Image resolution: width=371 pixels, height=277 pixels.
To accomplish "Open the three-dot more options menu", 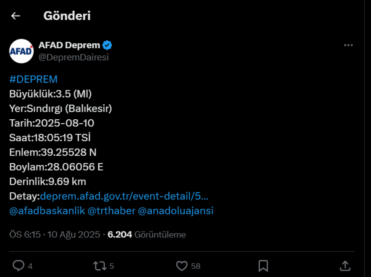I will [348, 45].
